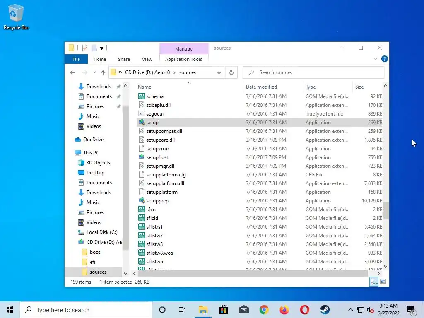The height and width of the screenshot is (318, 424).
Task: Open 3D Objects folder in sidebar
Action: coord(98,163)
